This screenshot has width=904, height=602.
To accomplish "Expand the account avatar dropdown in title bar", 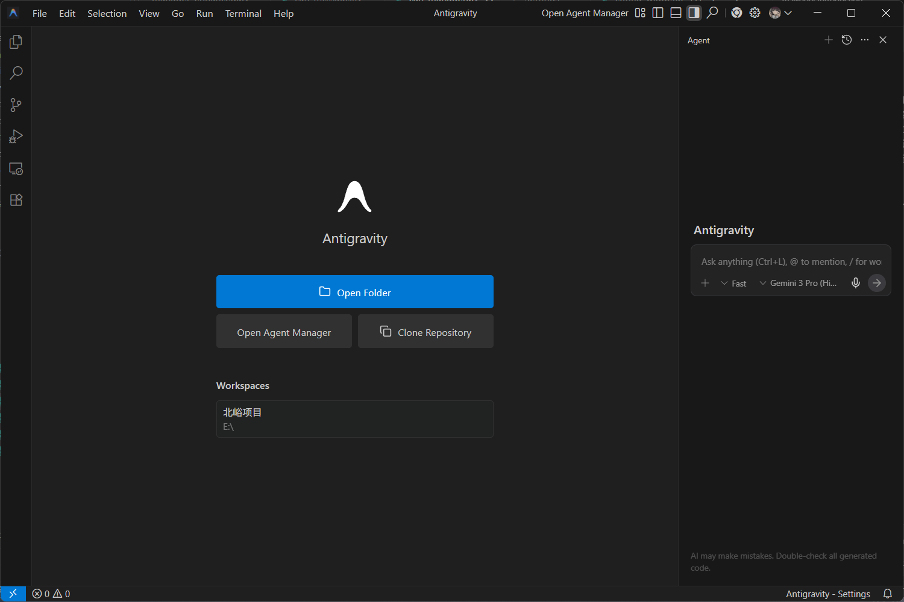I will coord(780,13).
